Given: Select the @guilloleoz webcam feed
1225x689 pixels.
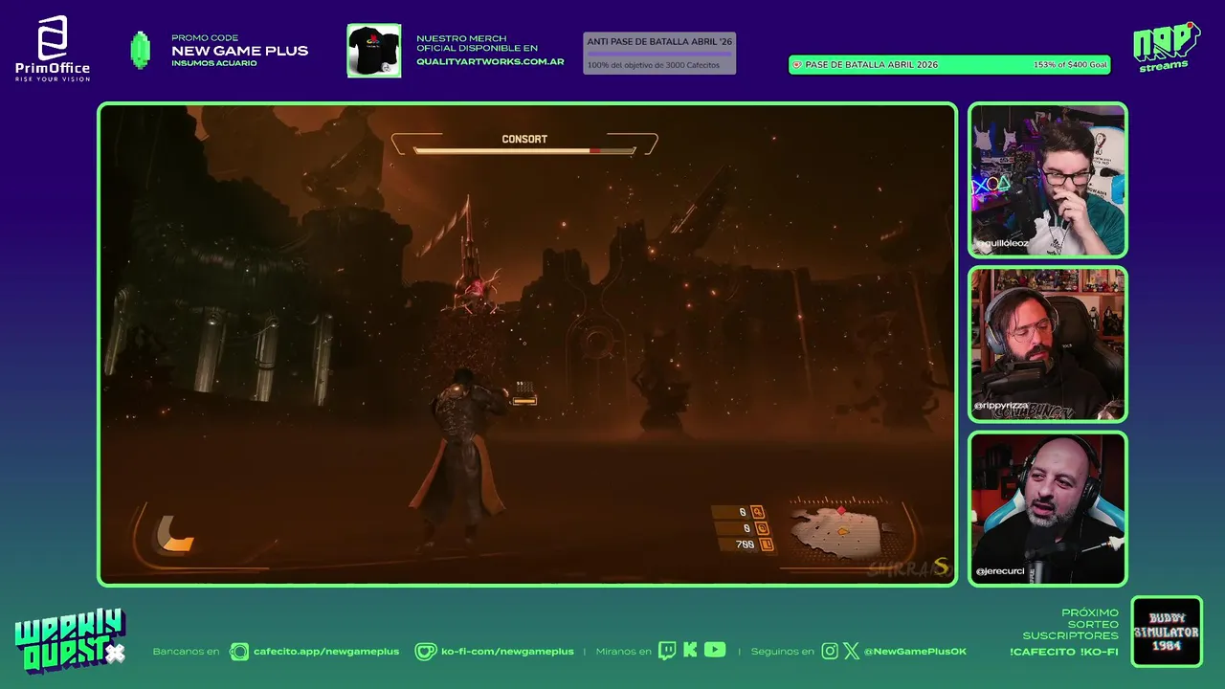Looking at the screenshot, I should click(x=1048, y=180).
